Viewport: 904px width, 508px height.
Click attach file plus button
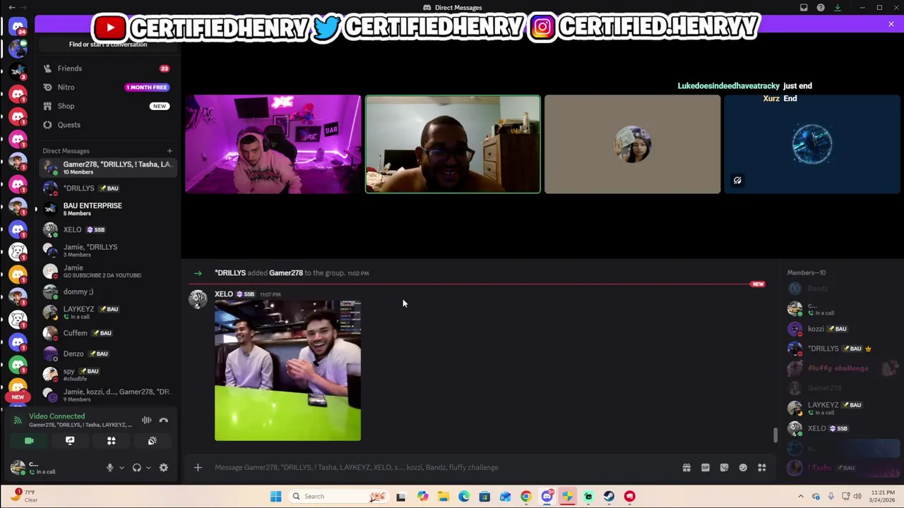pos(198,467)
